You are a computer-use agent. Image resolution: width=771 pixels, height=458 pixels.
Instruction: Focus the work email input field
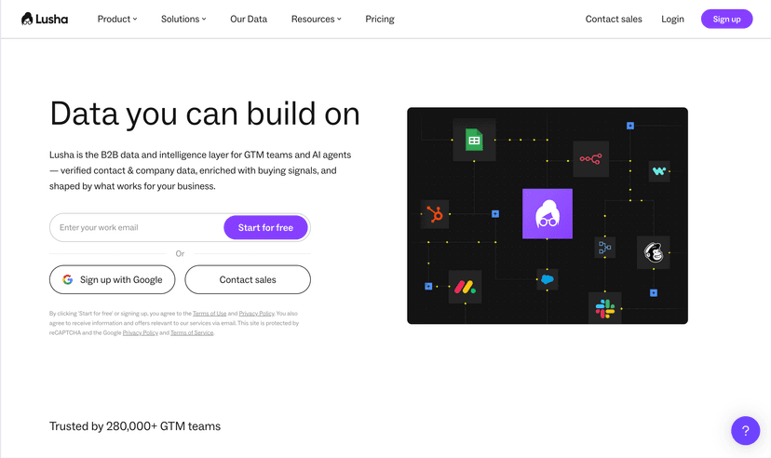coord(137,227)
